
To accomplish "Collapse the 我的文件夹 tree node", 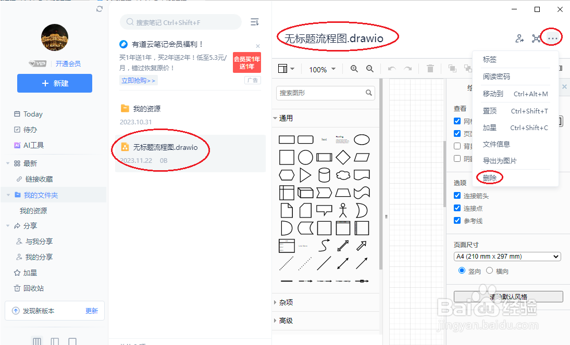I will 8,195.
